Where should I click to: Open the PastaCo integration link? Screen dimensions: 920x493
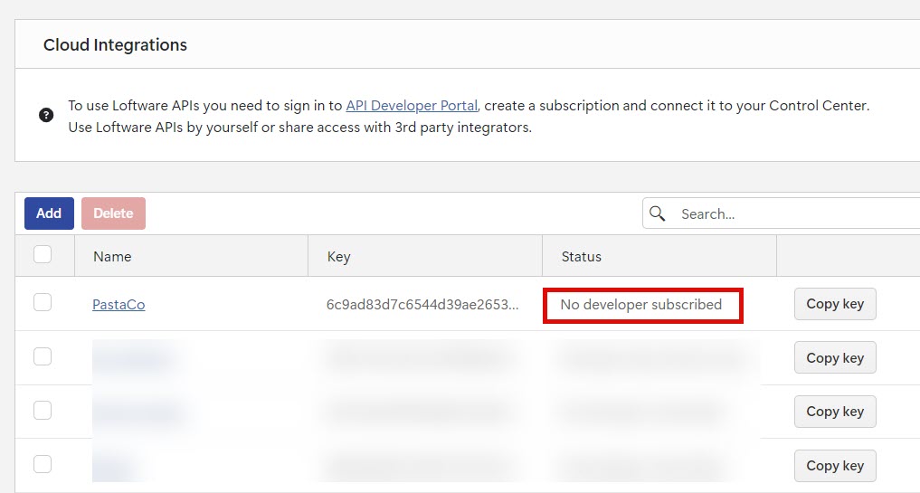119,305
